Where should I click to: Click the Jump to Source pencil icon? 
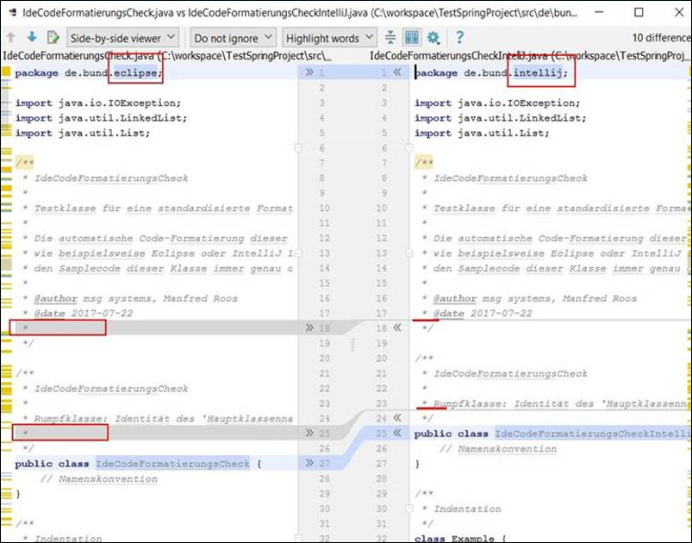tap(53, 38)
